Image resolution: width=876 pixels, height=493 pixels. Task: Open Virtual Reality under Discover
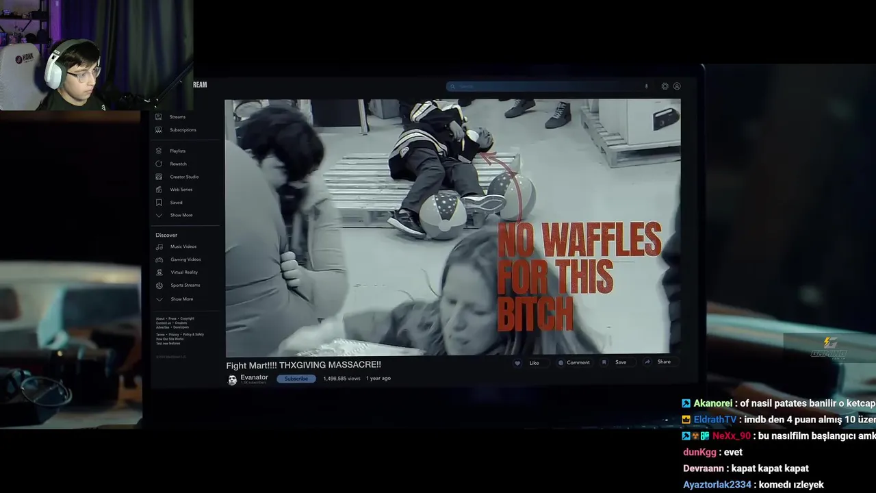(x=177, y=272)
